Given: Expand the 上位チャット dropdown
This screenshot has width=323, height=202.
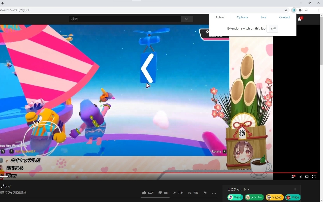Looking at the screenshot, I should click(238, 189).
